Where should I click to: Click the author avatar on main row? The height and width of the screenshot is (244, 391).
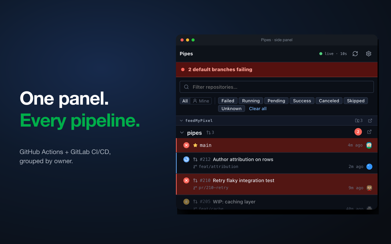369,145
